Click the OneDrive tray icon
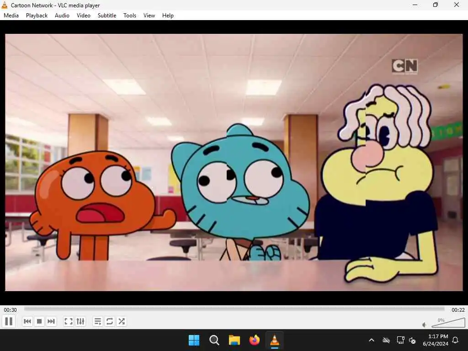Image resolution: width=468 pixels, height=351 pixels. [x=386, y=340]
